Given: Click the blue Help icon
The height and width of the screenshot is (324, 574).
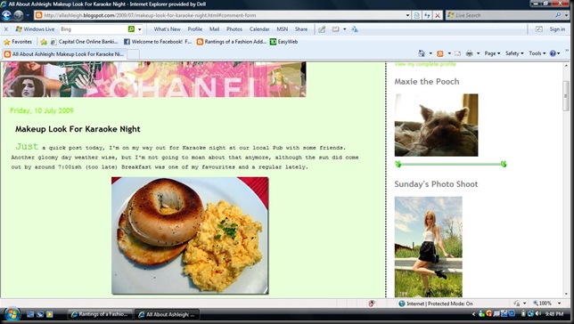Looking at the screenshot, I should pyautogui.click(x=553, y=53).
